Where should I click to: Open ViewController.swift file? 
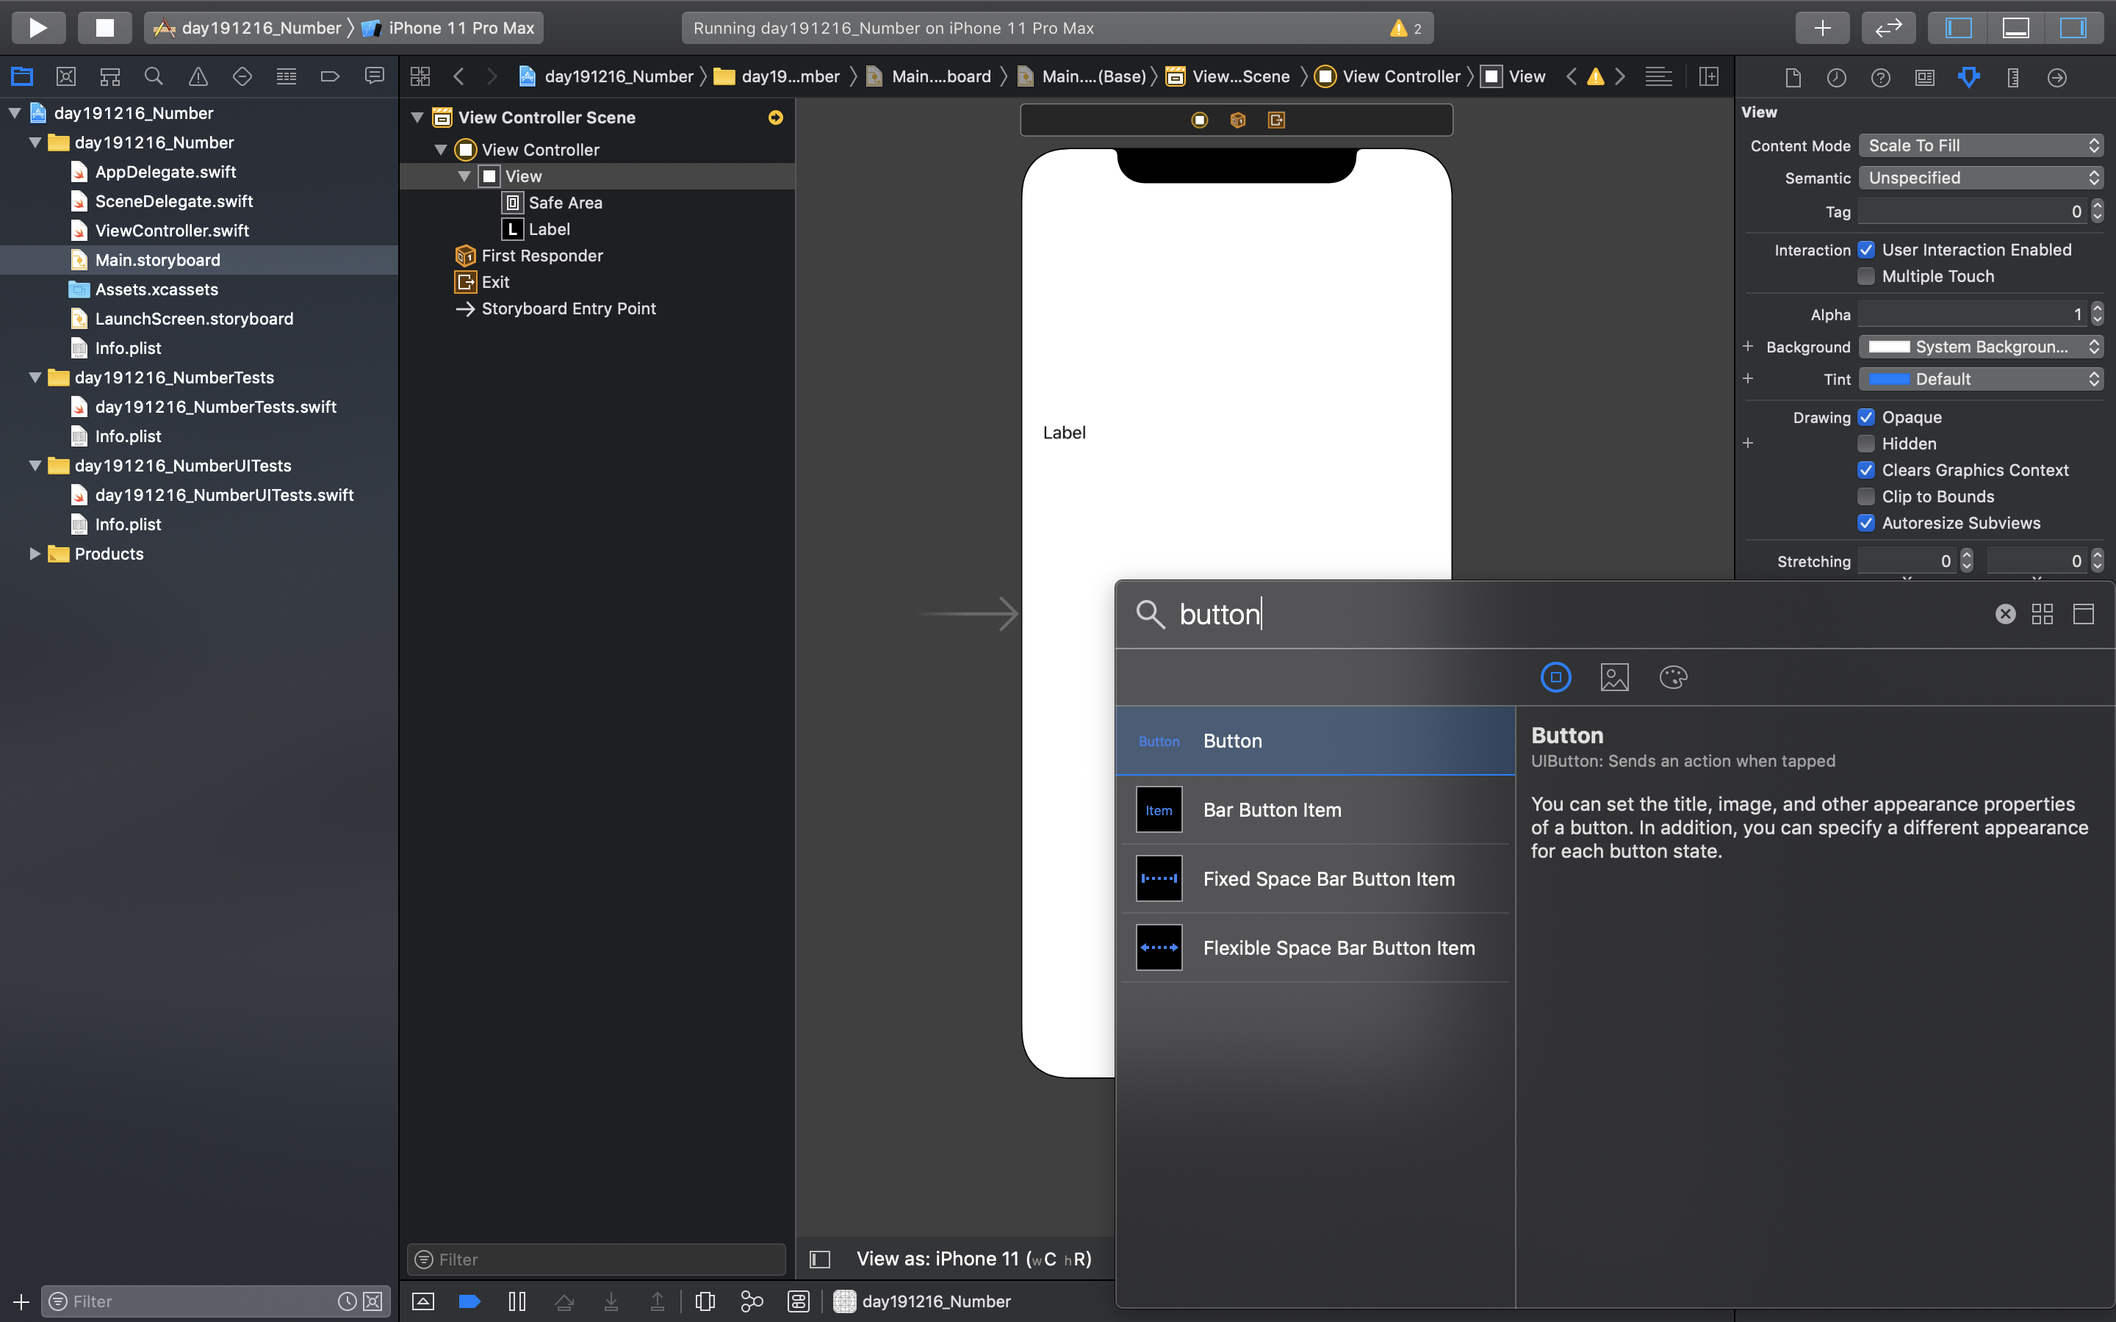pos(171,231)
